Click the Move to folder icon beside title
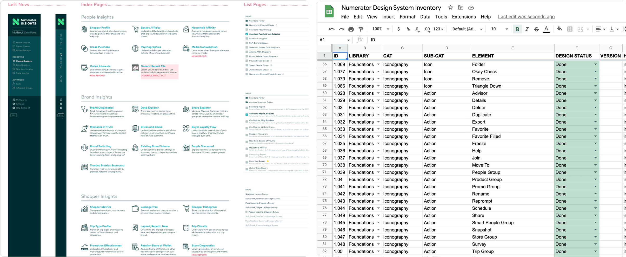Image resolution: width=626 pixels, height=257 pixels. click(x=461, y=8)
